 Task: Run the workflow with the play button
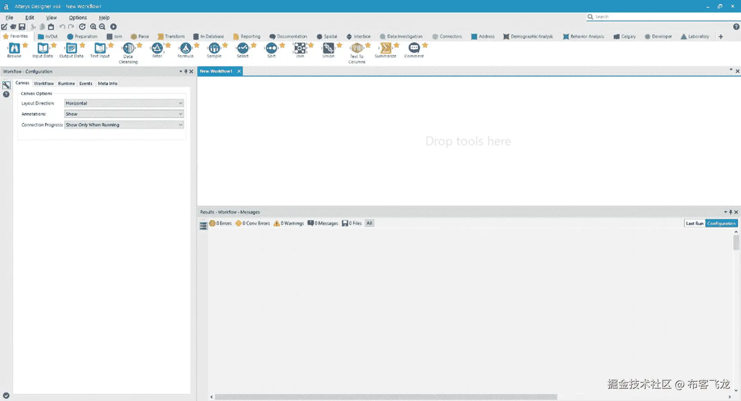click(113, 27)
